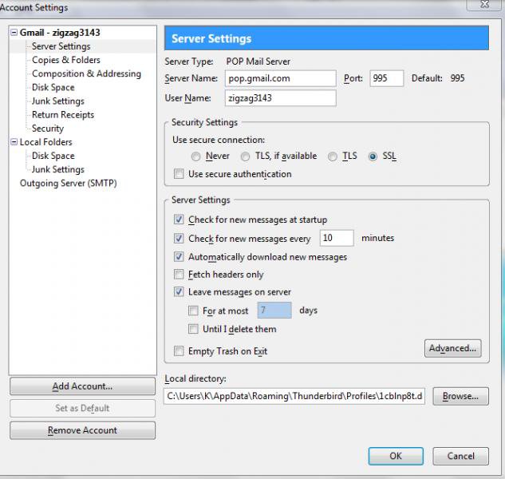Image resolution: width=505 pixels, height=479 pixels.
Task: Click the User Name input field
Action: click(x=281, y=98)
